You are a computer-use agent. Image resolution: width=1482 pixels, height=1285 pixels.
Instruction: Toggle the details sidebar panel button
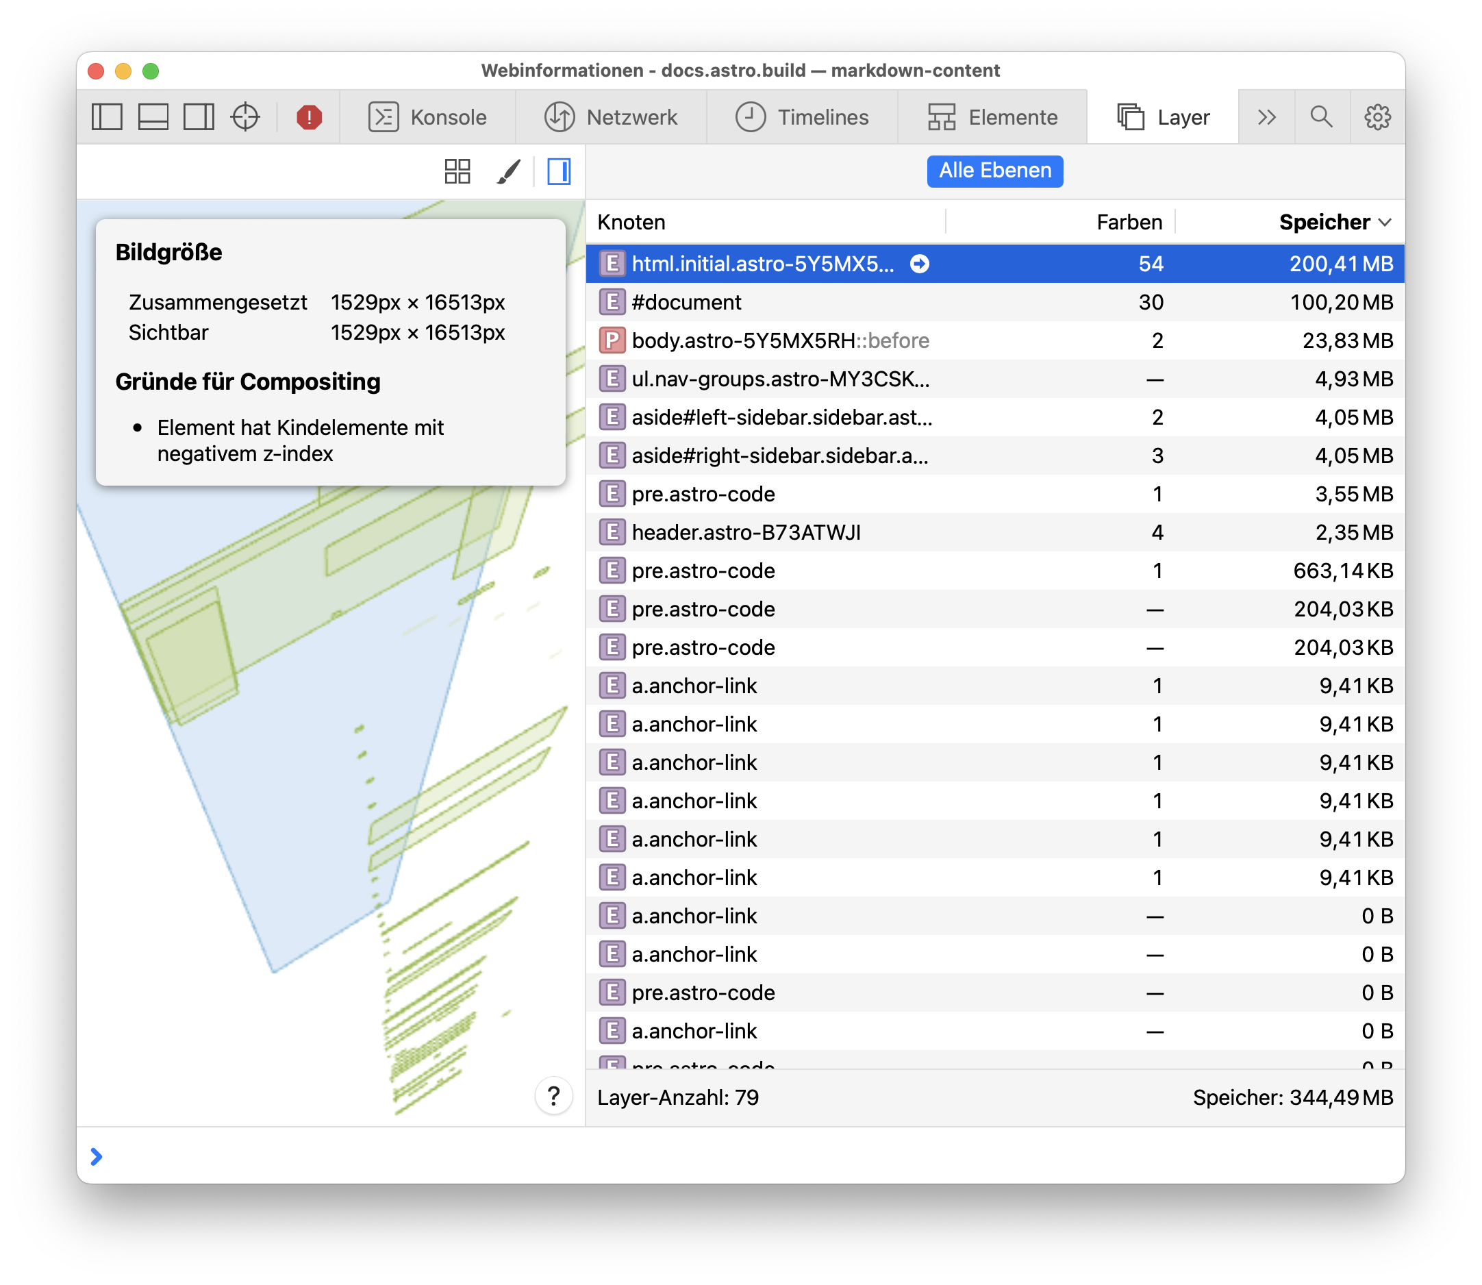[559, 171]
